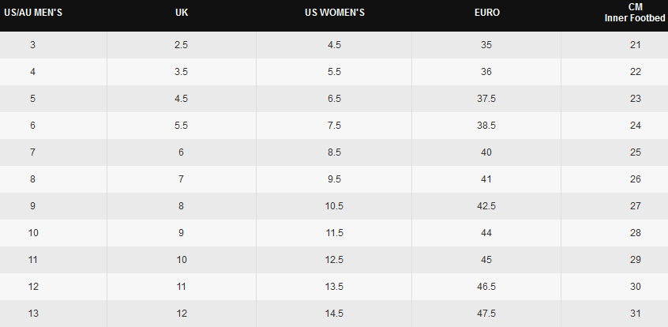Select EURO size 42.5 cell

(486, 206)
